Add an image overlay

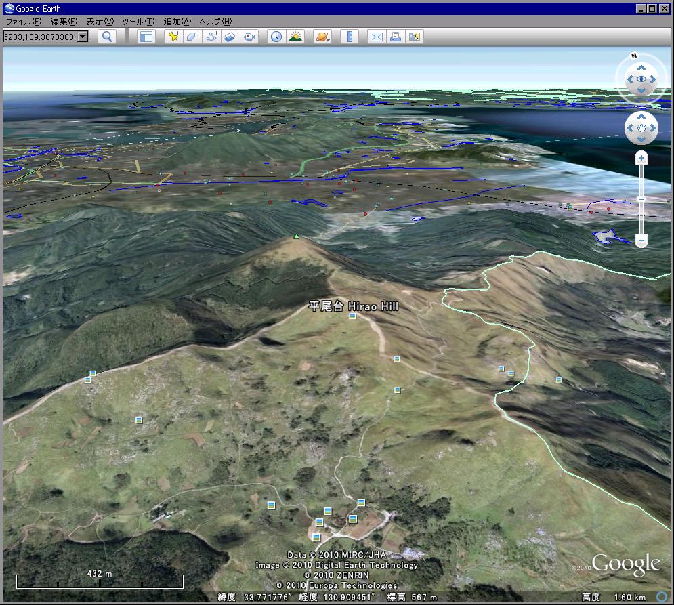[x=231, y=37]
